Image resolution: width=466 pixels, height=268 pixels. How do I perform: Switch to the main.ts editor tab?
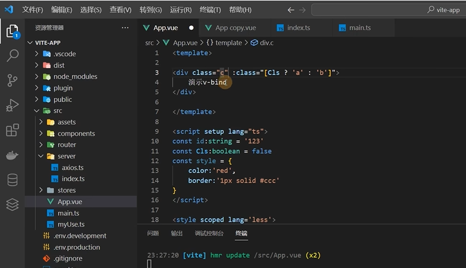click(x=363, y=28)
